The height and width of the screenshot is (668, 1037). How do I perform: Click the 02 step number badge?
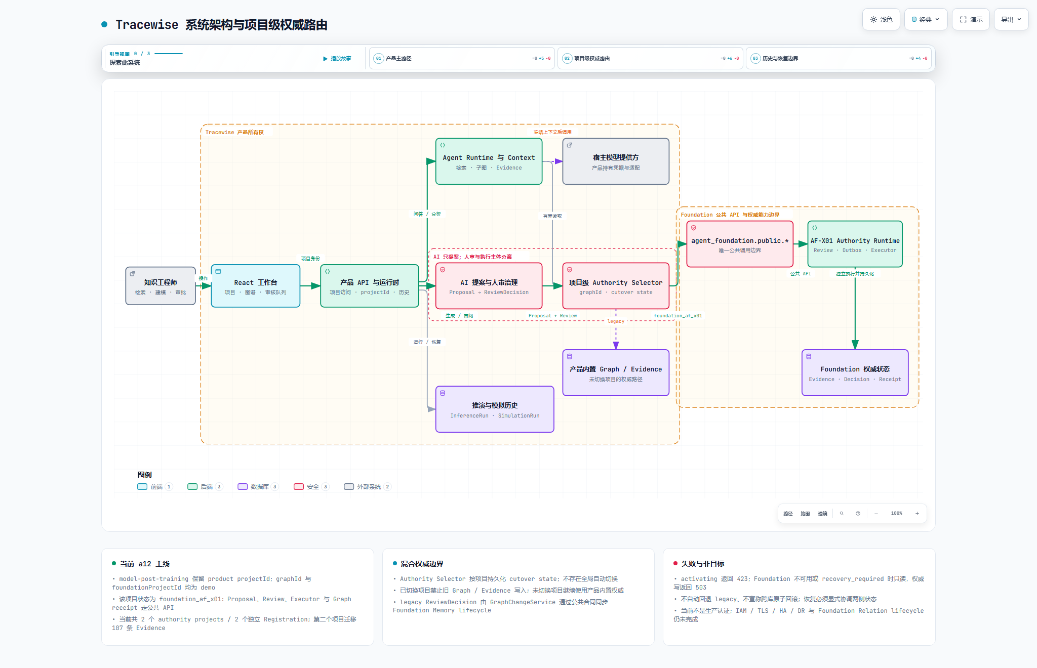[x=567, y=58]
